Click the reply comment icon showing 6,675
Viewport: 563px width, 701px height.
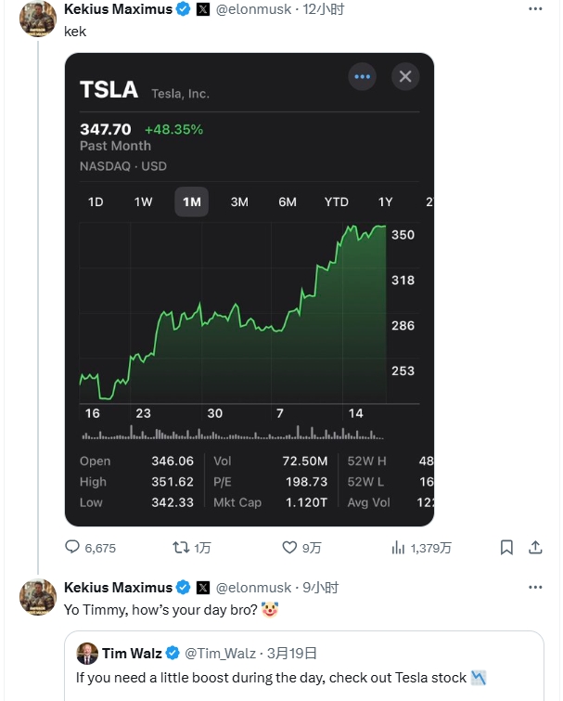click(x=72, y=548)
